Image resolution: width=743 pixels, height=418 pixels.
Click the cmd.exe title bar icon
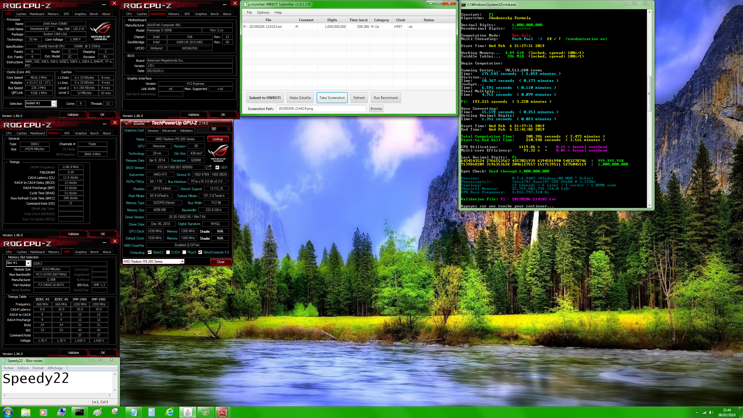[464, 5]
